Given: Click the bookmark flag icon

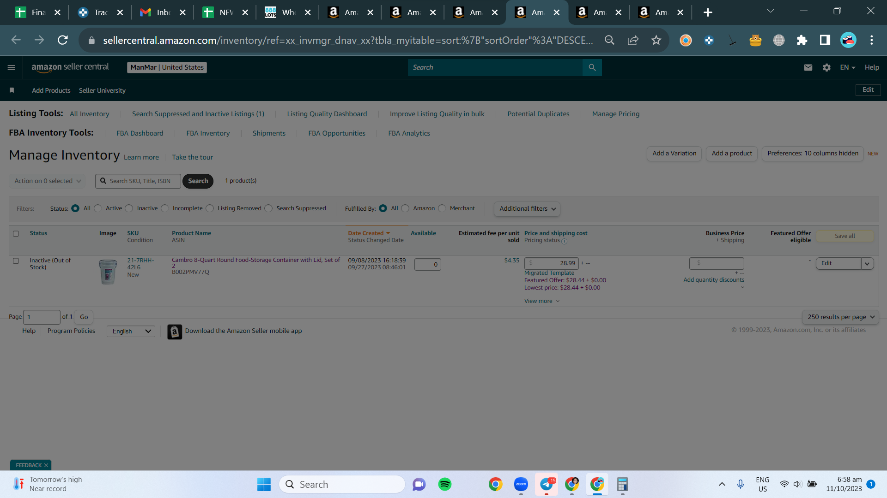Looking at the screenshot, I should click(12, 90).
